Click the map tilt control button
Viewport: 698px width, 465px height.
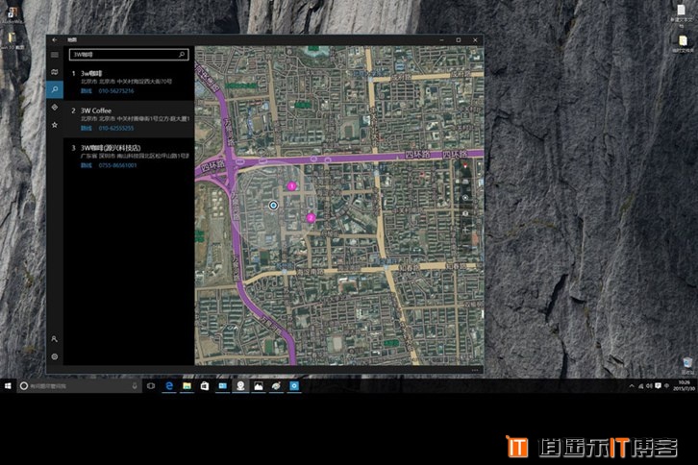pos(465,182)
